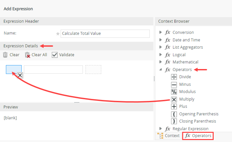The image size is (232, 142).
Task: Expand the Conversion functions node
Action: point(160,33)
